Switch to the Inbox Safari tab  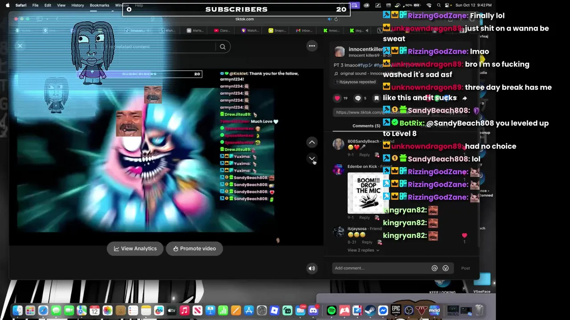tap(304, 31)
